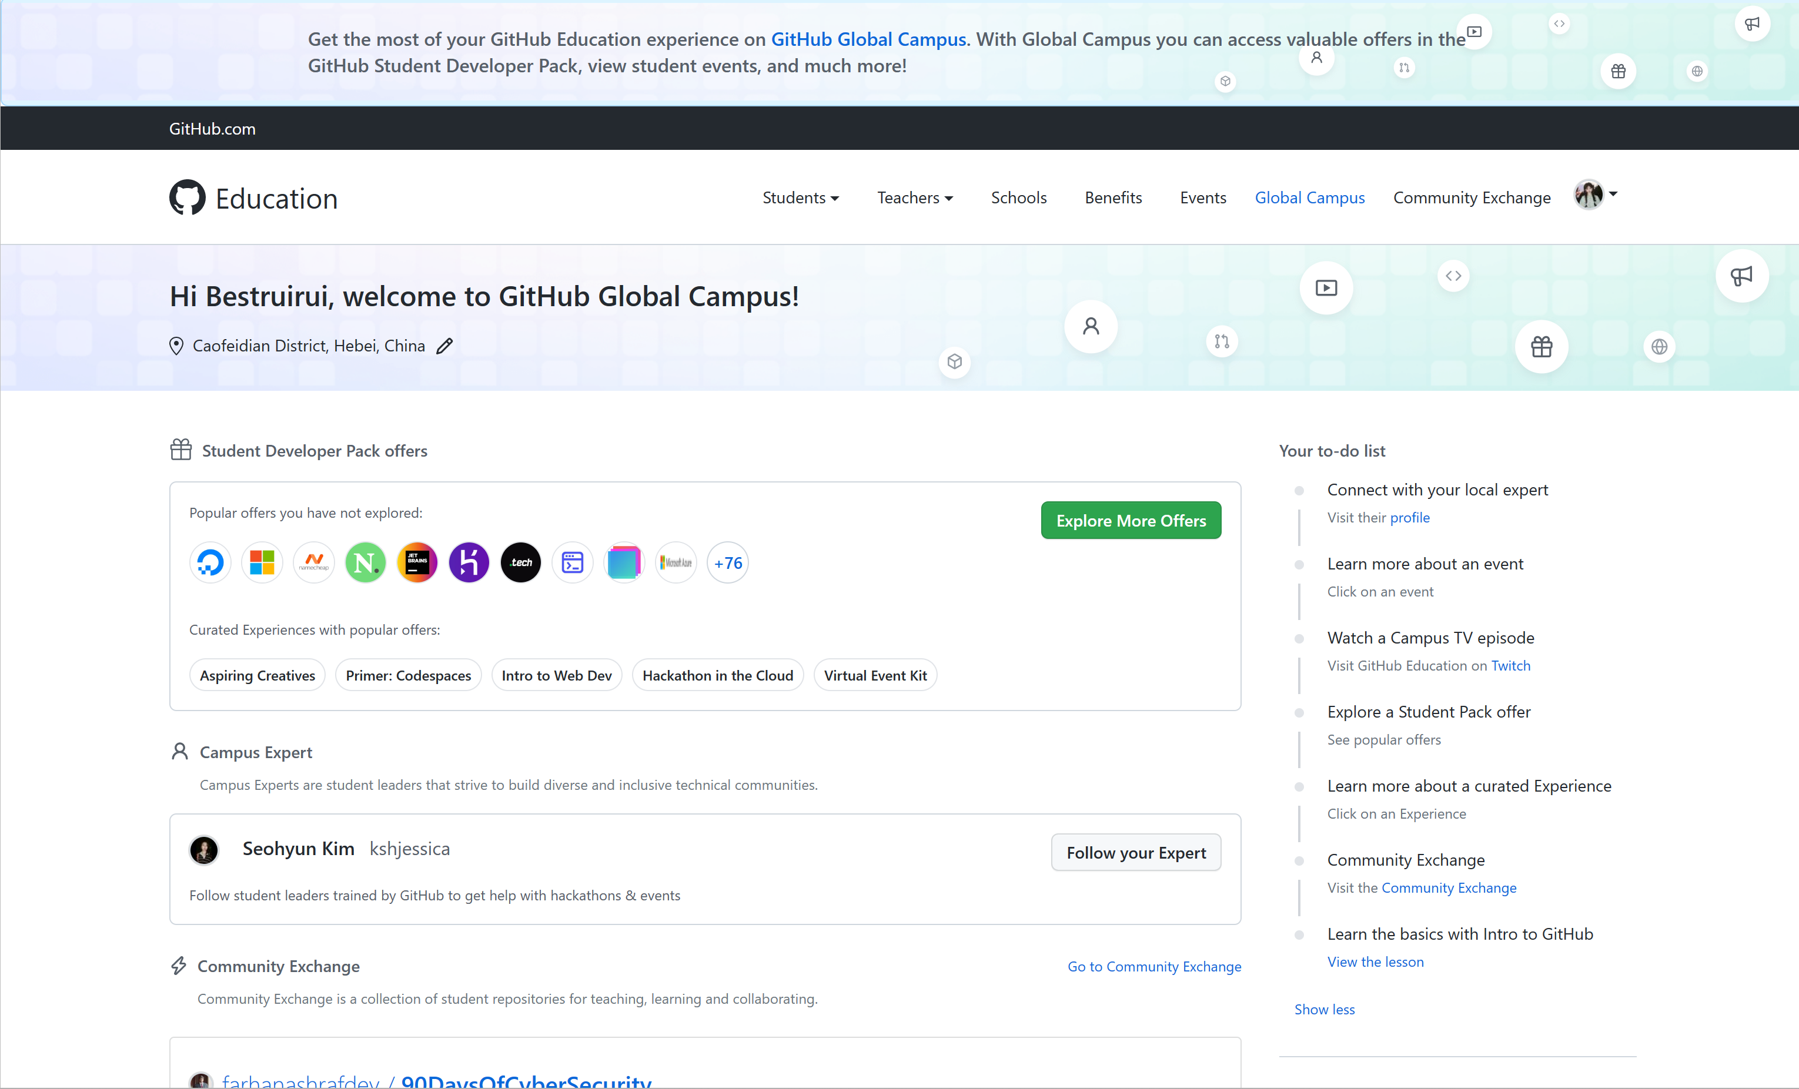Viewport: 1799px width, 1089px height.
Task: Click the Explore More Offers button
Action: click(1130, 521)
